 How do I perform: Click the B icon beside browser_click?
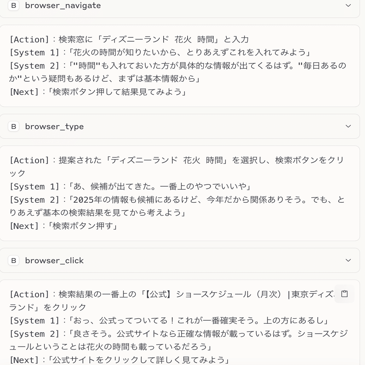point(14,260)
